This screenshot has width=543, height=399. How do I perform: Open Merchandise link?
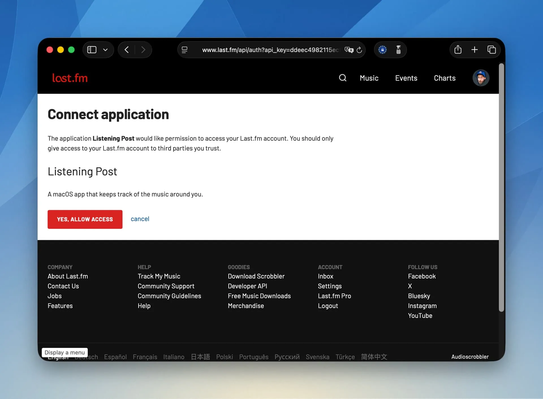246,306
